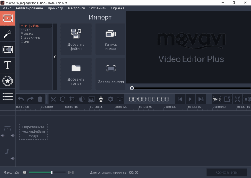Open the Filters magic wand tab

(x=7, y=34)
